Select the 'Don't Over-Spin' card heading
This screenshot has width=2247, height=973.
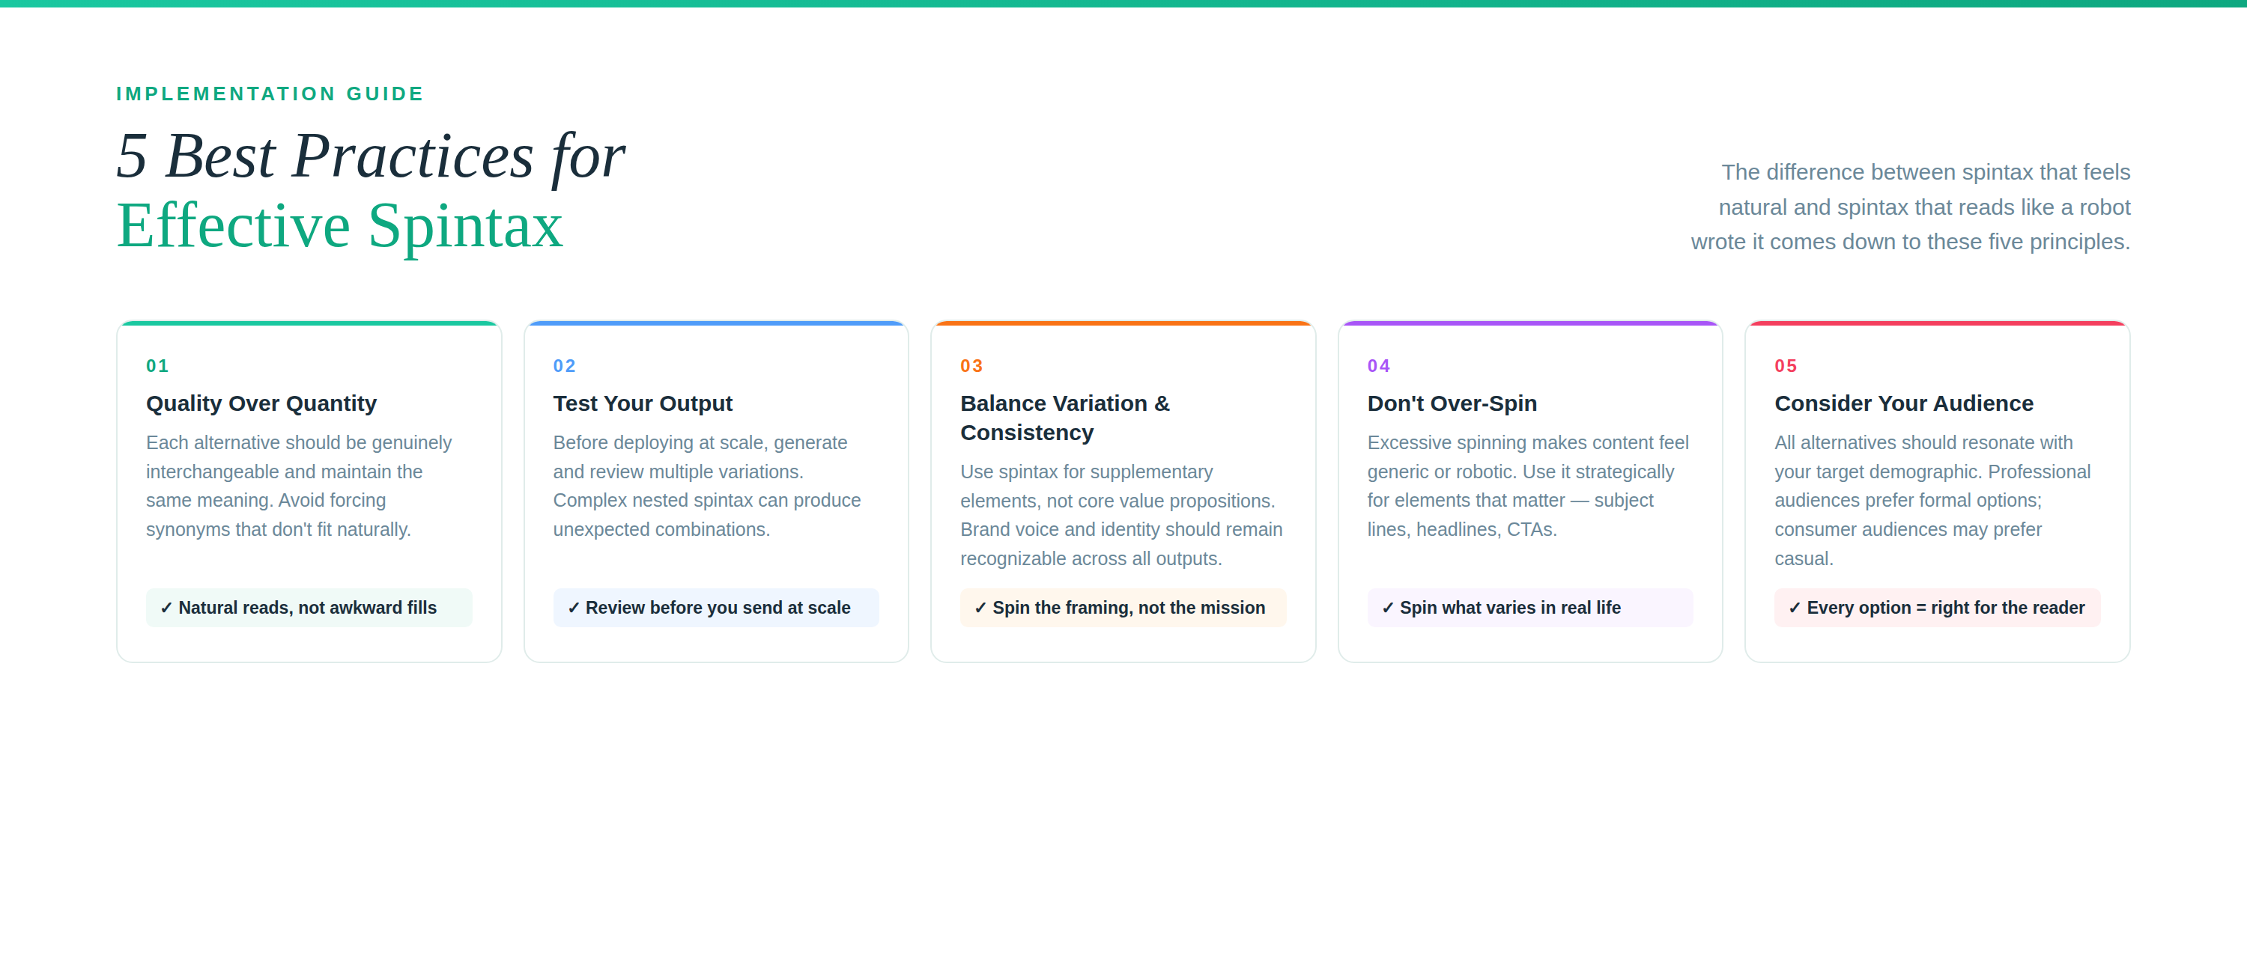(1452, 403)
